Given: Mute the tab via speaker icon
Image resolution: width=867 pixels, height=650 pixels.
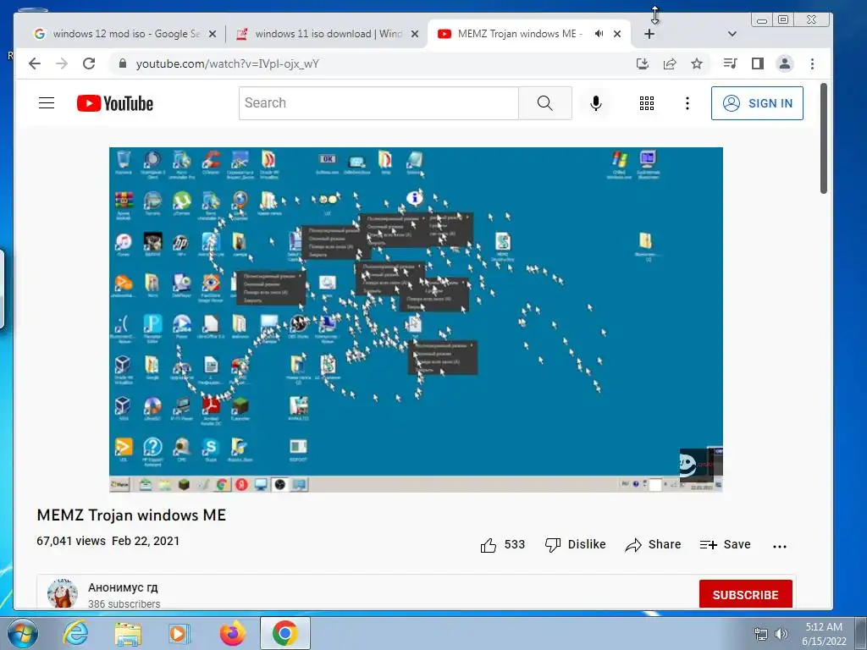Looking at the screenshot, I should (599, 34).
